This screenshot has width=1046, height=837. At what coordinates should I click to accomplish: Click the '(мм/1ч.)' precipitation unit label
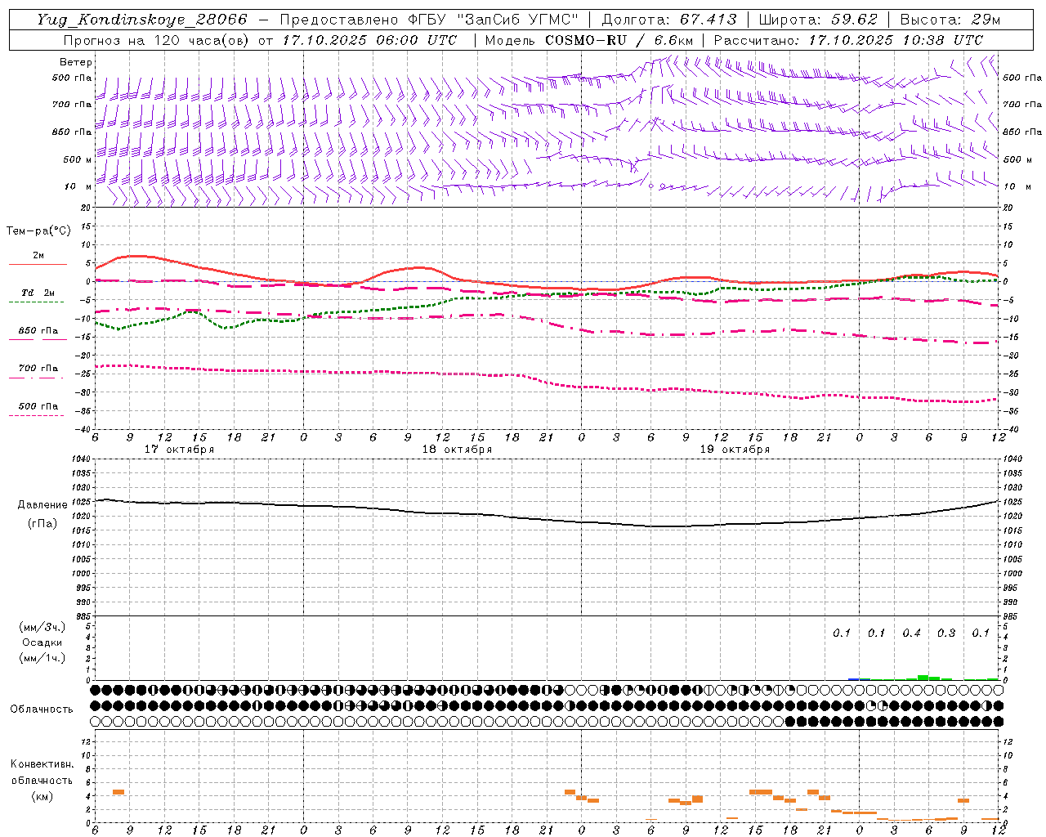(42, 658)
